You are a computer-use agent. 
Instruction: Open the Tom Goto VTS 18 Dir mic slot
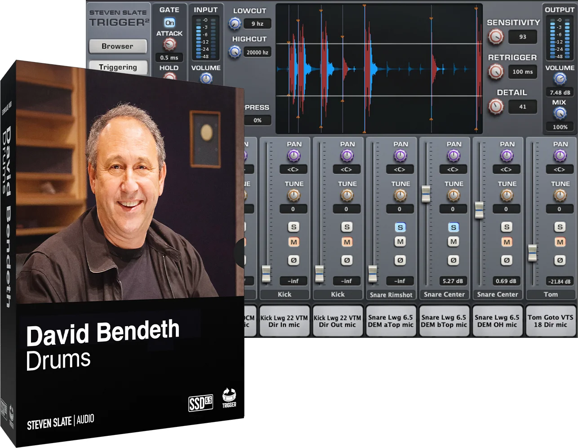[551, 321]
